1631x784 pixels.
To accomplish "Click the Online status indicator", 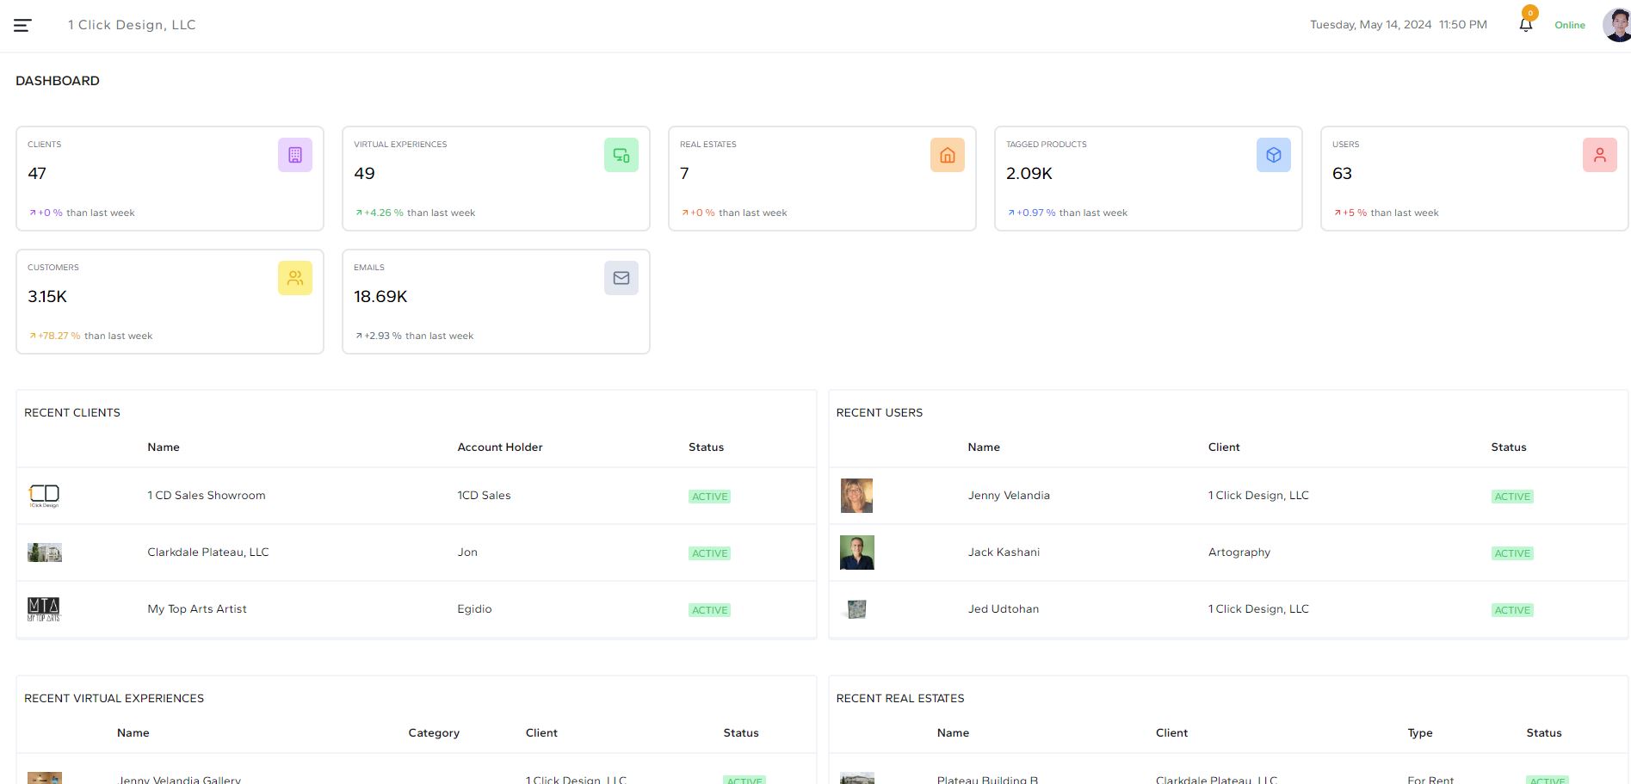I will click(x=1569, y=26).
